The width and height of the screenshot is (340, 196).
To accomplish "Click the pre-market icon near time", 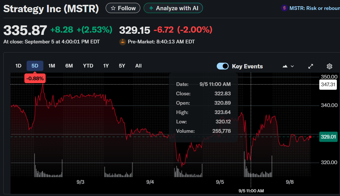I will click(123, 42).
